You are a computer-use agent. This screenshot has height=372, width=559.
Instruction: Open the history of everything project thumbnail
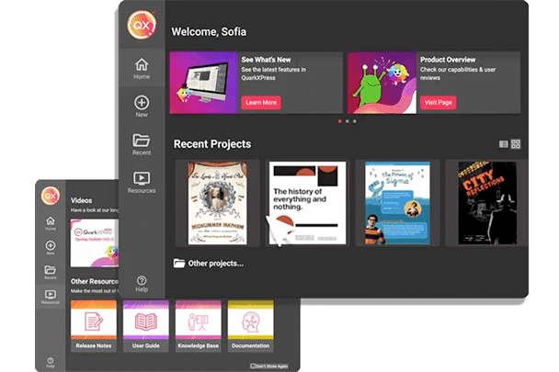pyautogui.click(x=307, y=203)
